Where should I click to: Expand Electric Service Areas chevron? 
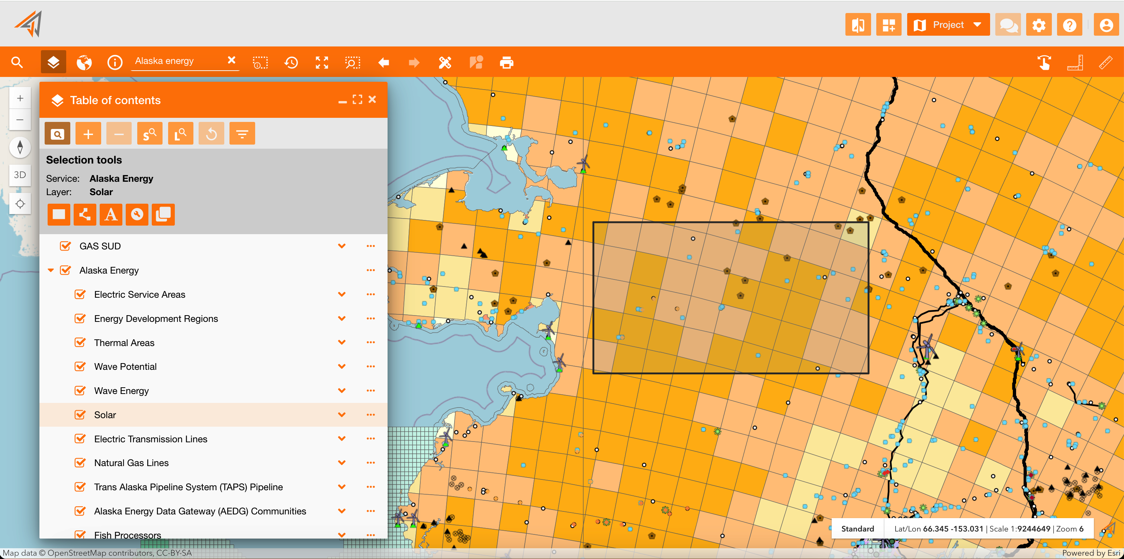pyautogui.click(x=342, y=294)
